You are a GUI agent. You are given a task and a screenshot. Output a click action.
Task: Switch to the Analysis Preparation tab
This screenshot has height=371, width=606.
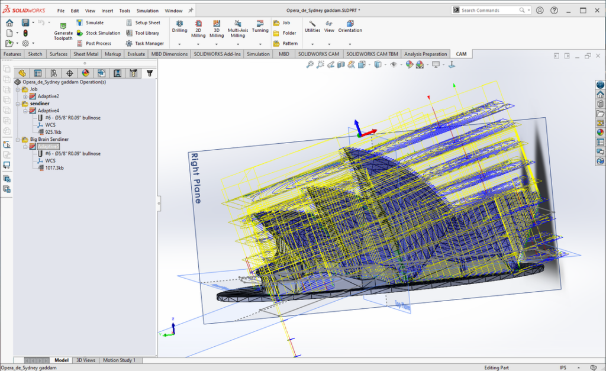pyautogui.click(x=426, y=54)
